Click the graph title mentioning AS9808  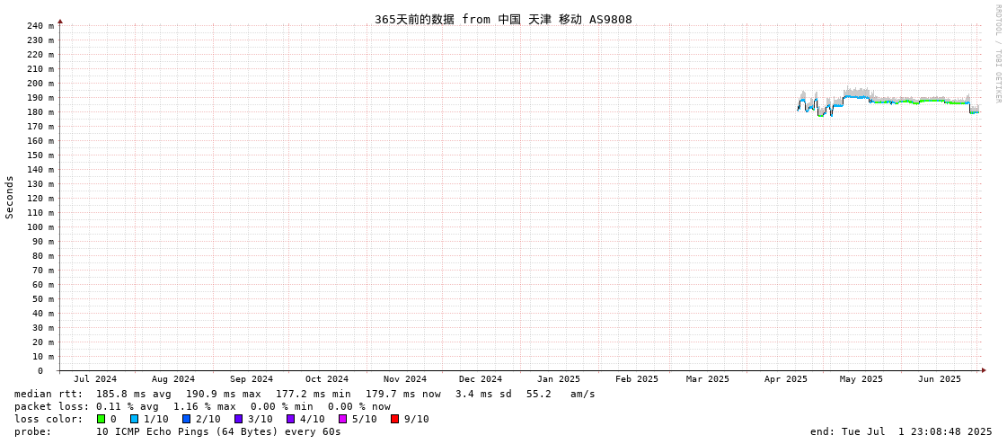[503, 19]
